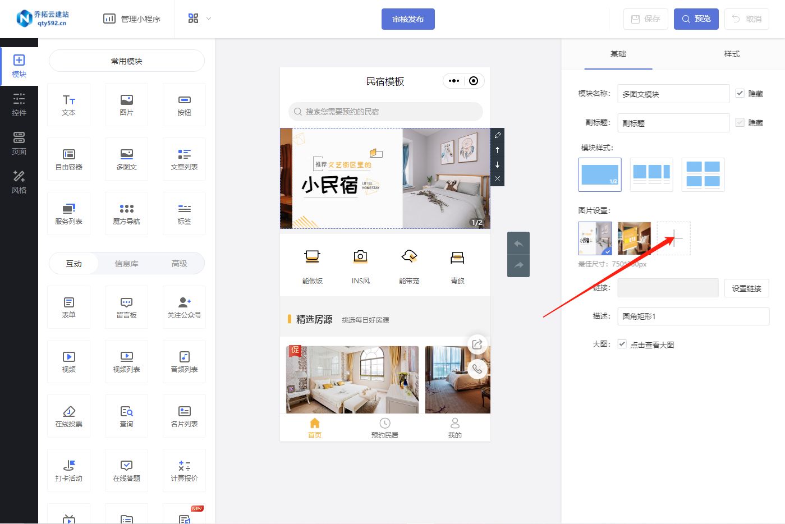Click the undo arrow beside the phone preview

pos(518,243)
